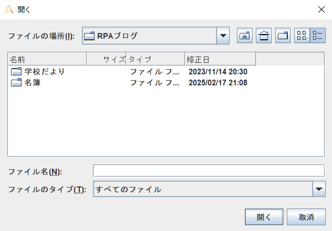Image resolution: width=332 pixels, height=231 pixels.
Task: Go up one folder level
Action: pos(245,36)
